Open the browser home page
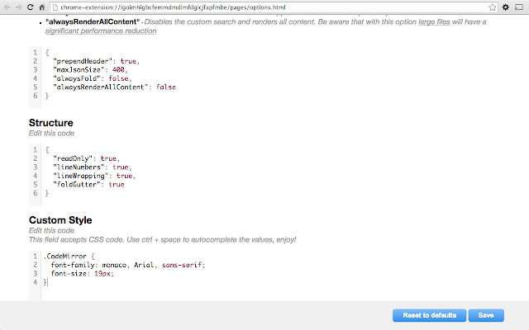The height and width of the screenshot is (330, 529). click(x=42, y=7)
